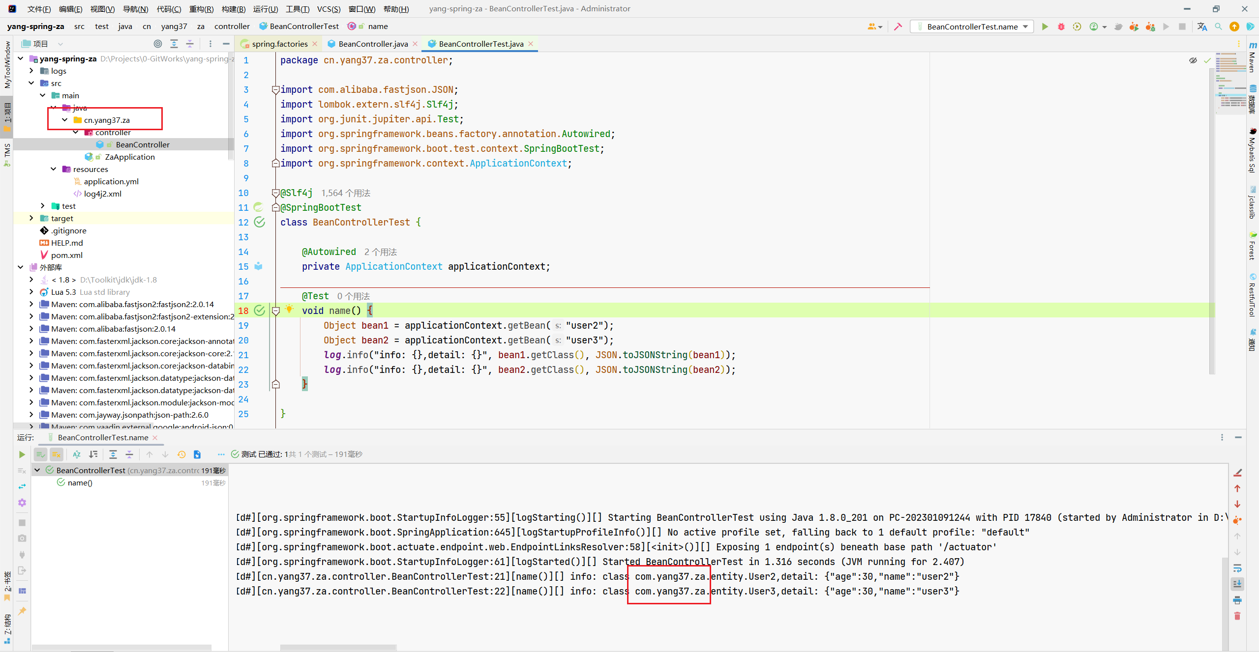Image resolution: width=1259 pixels, height=652 pixels.
Task: Hide the project tool window
Action: coord(226,44)
